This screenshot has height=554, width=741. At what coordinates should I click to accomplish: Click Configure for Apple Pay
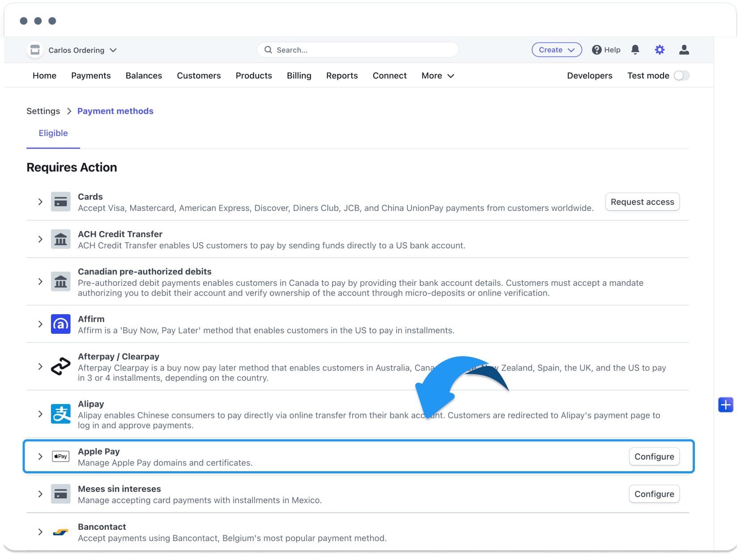[654, 456]
